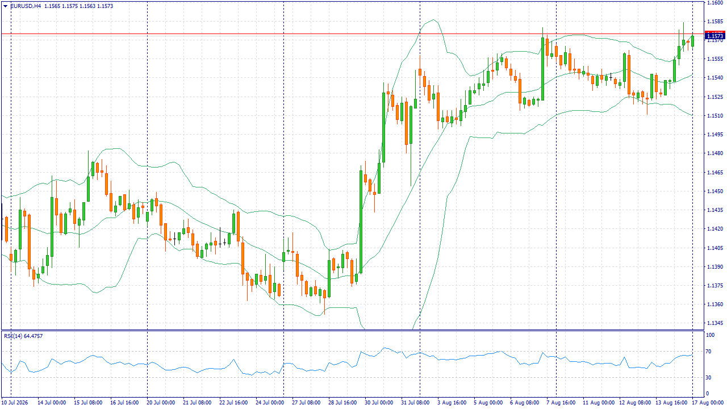Click the EURUSD,H4 chart title
Viewport: 727px width, 409px height.
(x=26, y=6)
